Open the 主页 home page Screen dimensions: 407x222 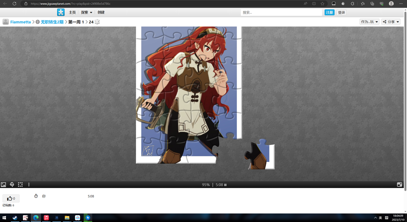point(72,12)
